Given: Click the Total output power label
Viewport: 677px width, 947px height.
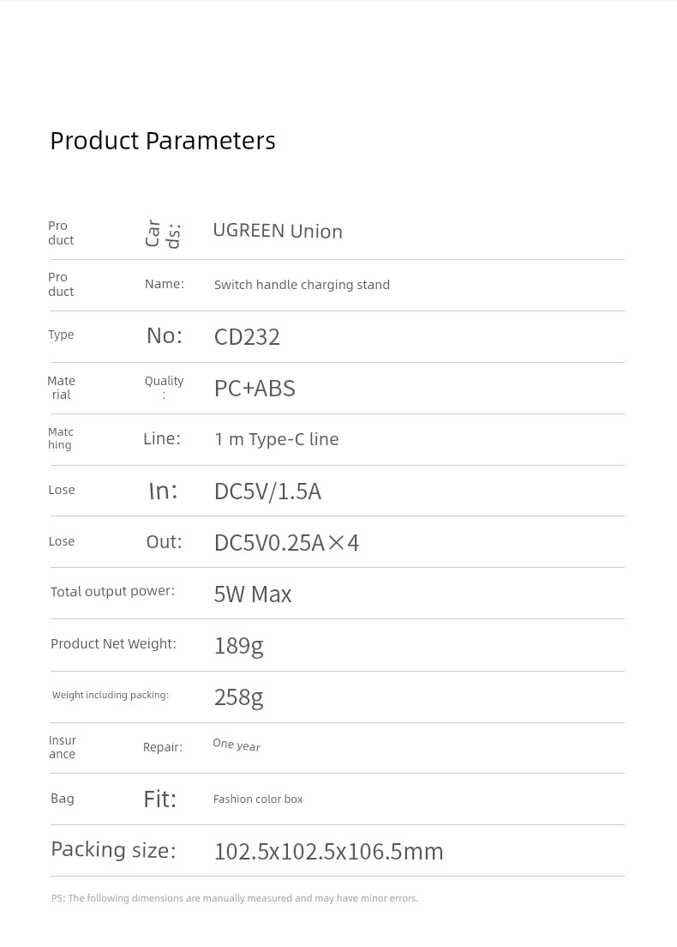Looking at the screenshot, I should pyautogui.click(x=112, y=591).
